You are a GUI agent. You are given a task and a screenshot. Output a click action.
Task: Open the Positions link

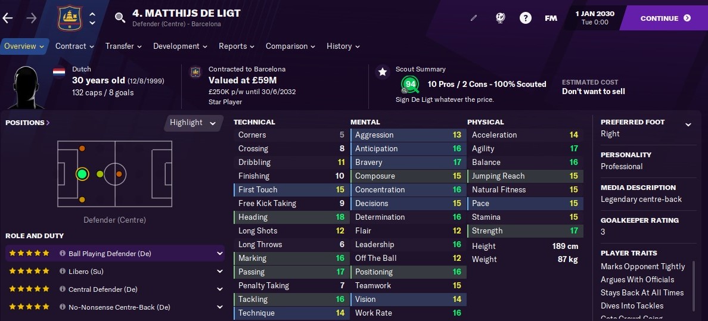click(27, 122)
